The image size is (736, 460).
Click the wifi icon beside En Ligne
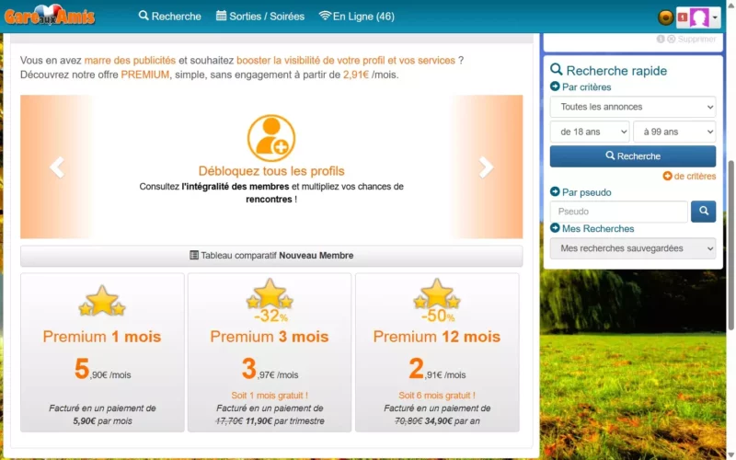[325, 16]
